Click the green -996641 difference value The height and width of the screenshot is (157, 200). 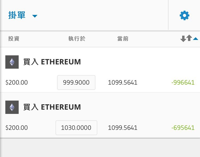click(x=183, y=82)
